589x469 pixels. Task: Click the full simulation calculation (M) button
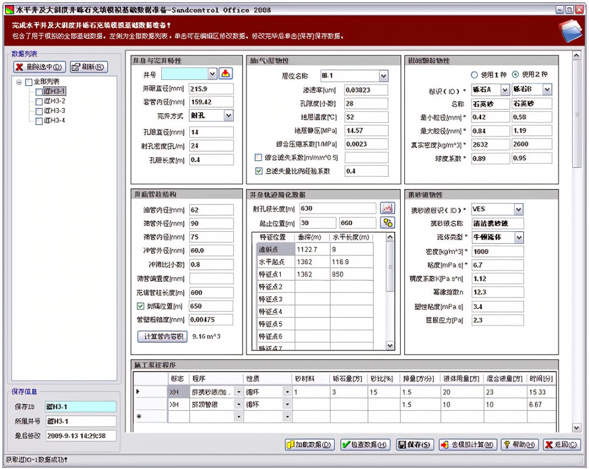click(x=468, y=444)
